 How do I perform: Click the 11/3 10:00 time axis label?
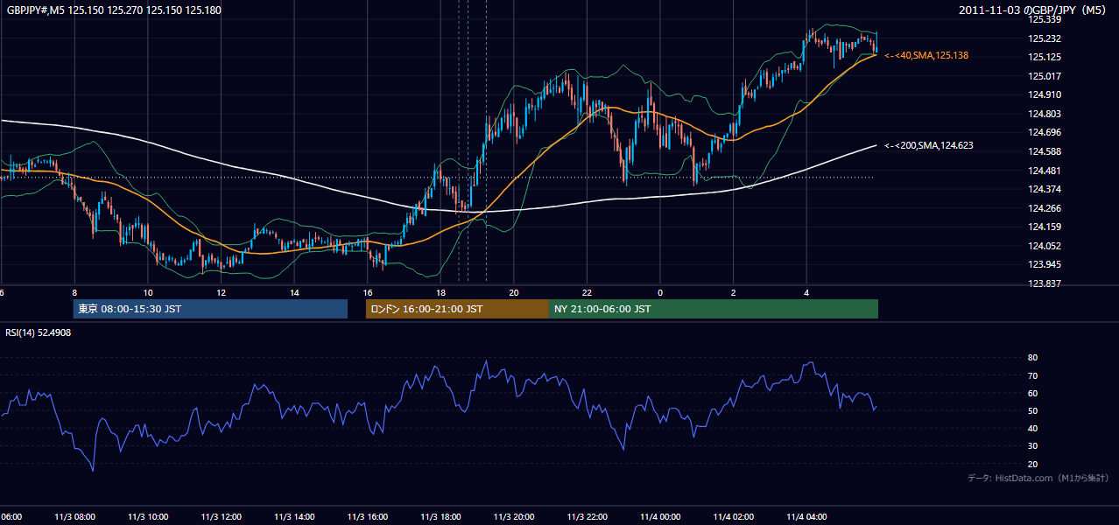148,517
